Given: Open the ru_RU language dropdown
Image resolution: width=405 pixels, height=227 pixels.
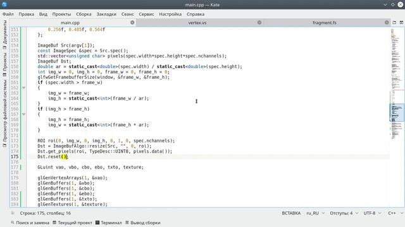Looking at the screenshot, I should tap(315, 213).
